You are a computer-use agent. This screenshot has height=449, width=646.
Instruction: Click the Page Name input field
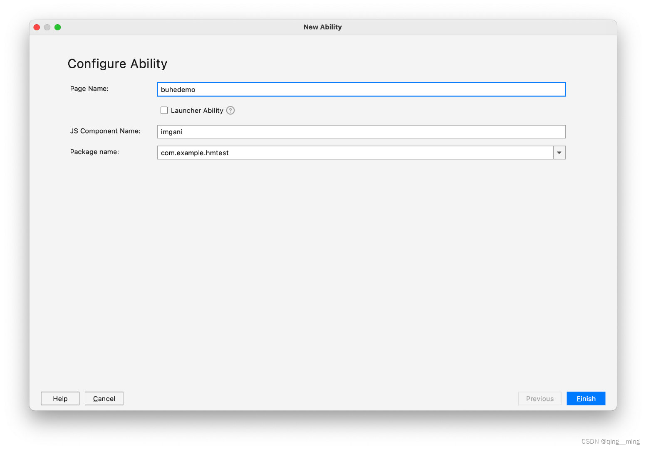click(x=361, y=89)
